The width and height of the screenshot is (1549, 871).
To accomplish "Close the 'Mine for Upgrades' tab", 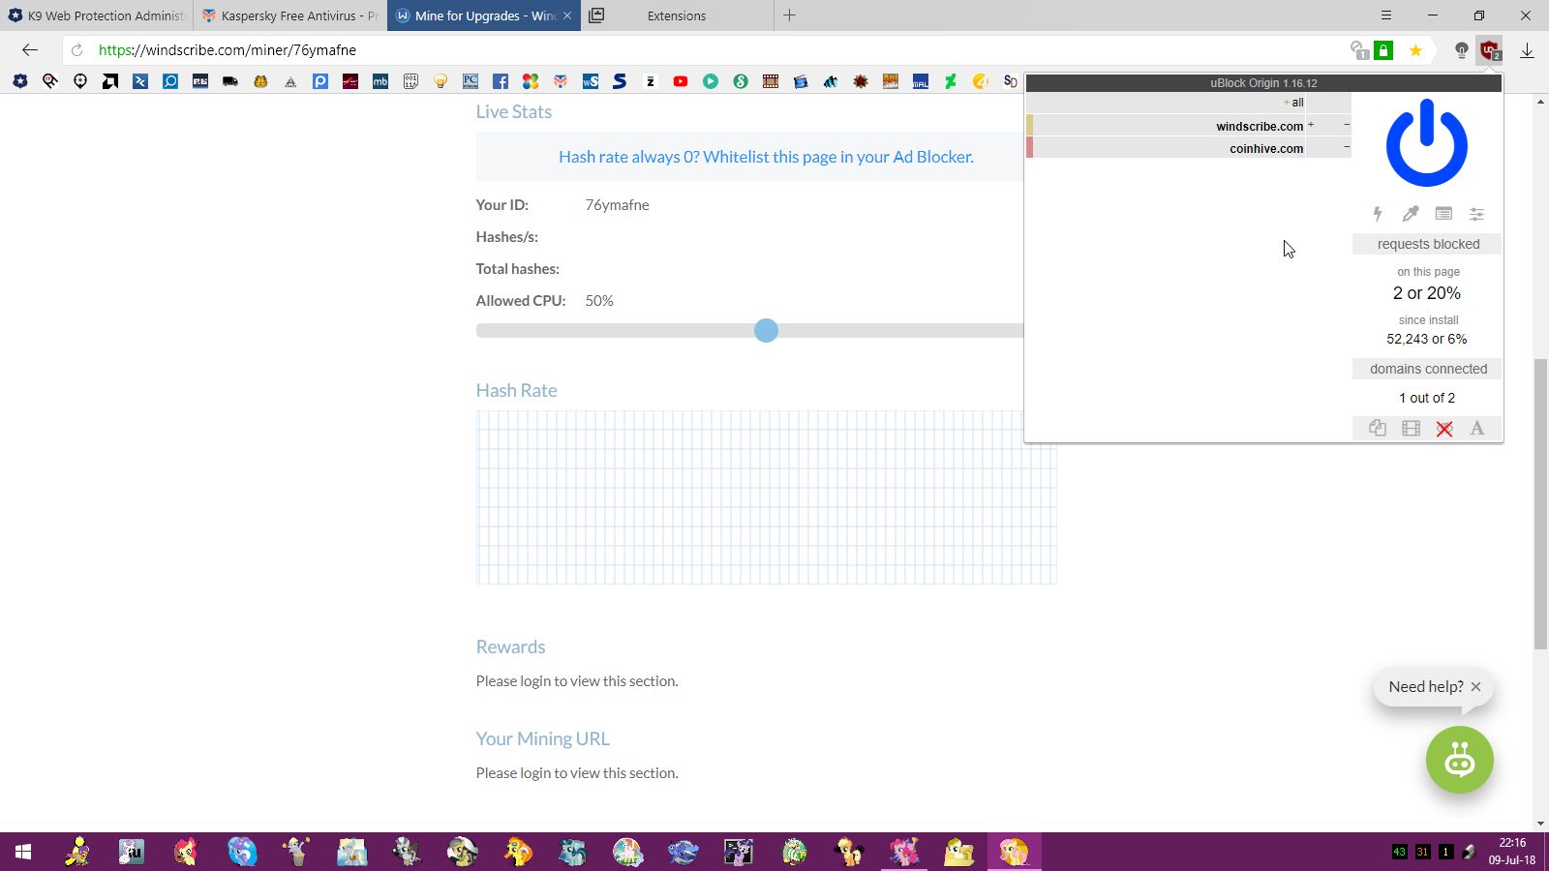I will coord(567,15).
